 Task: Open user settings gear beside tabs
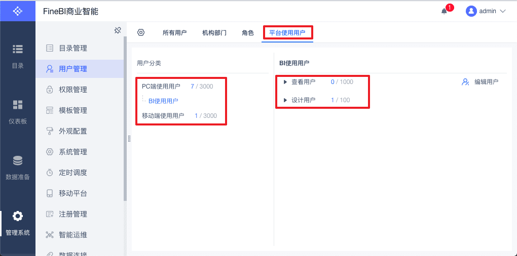[141, 32]
